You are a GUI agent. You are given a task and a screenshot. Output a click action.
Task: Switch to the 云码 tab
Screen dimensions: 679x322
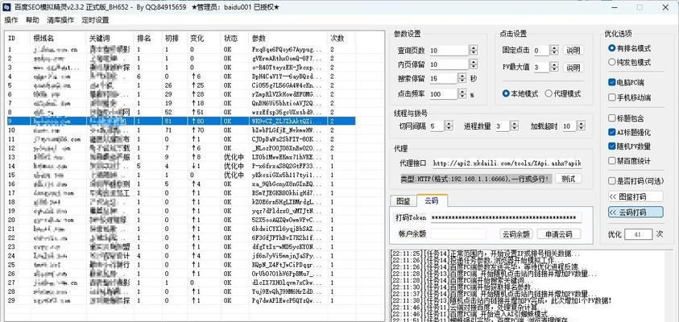[431, 200]
